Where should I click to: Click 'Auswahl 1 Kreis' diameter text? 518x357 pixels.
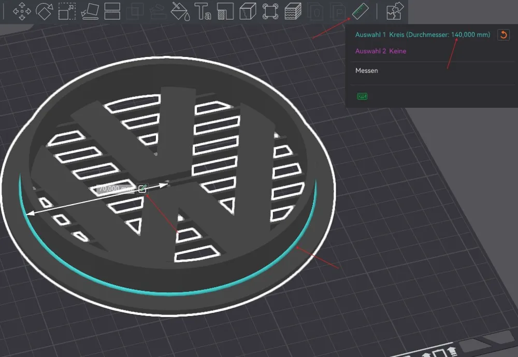pos(423,34)
